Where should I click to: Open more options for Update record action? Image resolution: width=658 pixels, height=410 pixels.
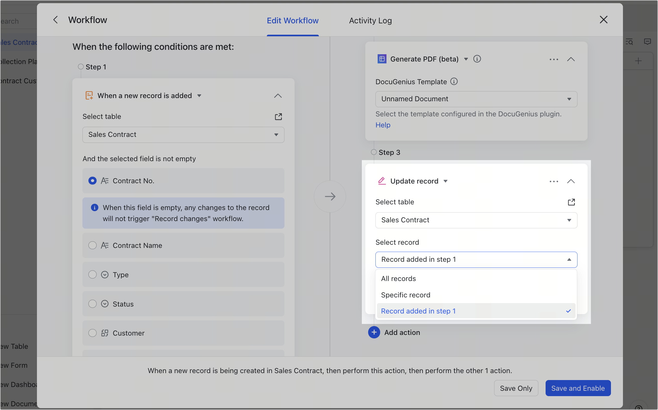point(554,181)
